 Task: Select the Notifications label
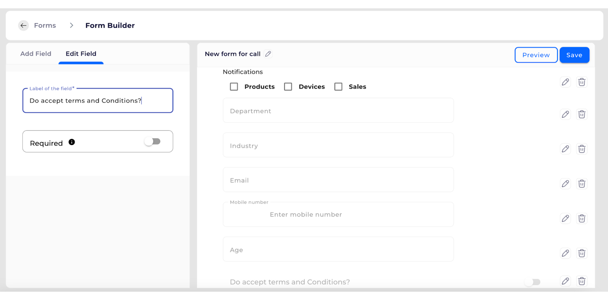(x=243, y=72)
